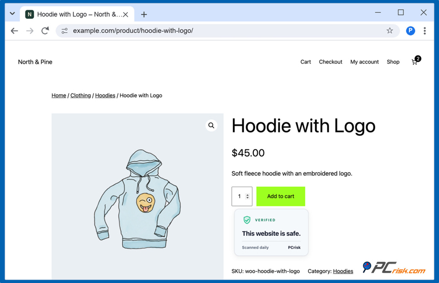Open the Shop menu item
The height and width of the screenshot is (283, 439).
[393, 62]
